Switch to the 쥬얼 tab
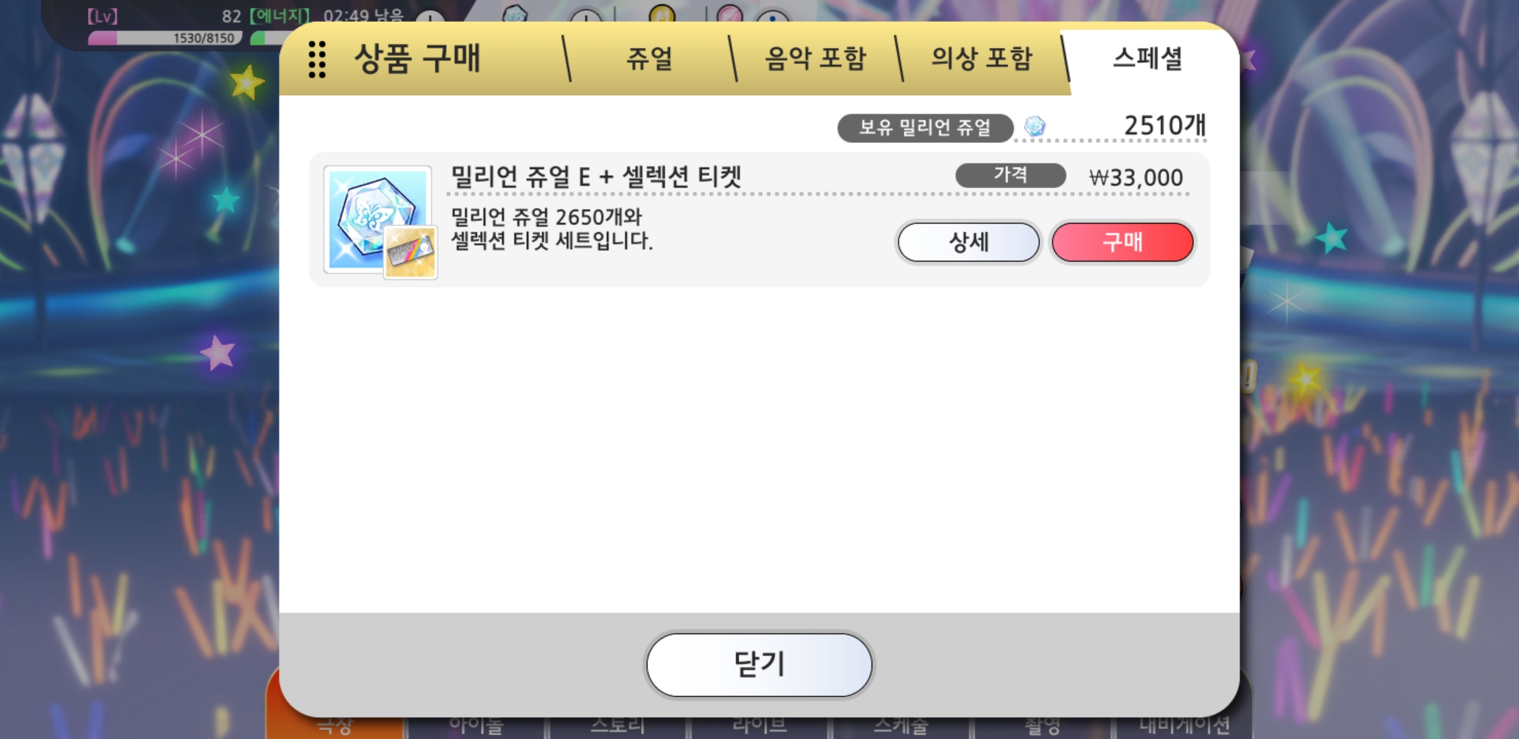The height and width of the screenshot is (739, 1519). point(650,59)
